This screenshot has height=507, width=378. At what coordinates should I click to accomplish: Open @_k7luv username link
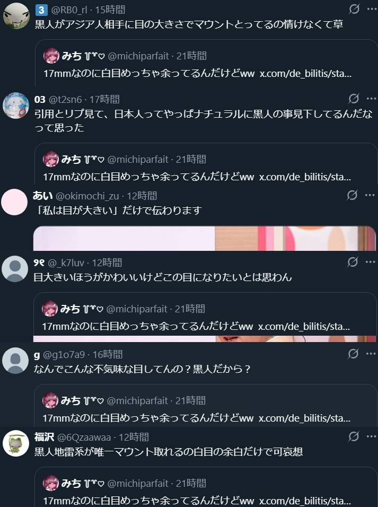pos(66,263)
